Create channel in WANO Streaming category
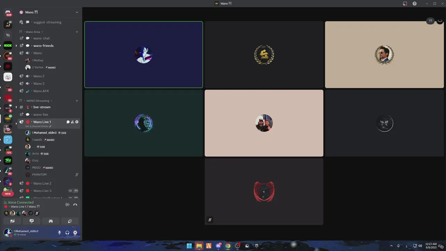Screen dimensions: 446x251 77,101
